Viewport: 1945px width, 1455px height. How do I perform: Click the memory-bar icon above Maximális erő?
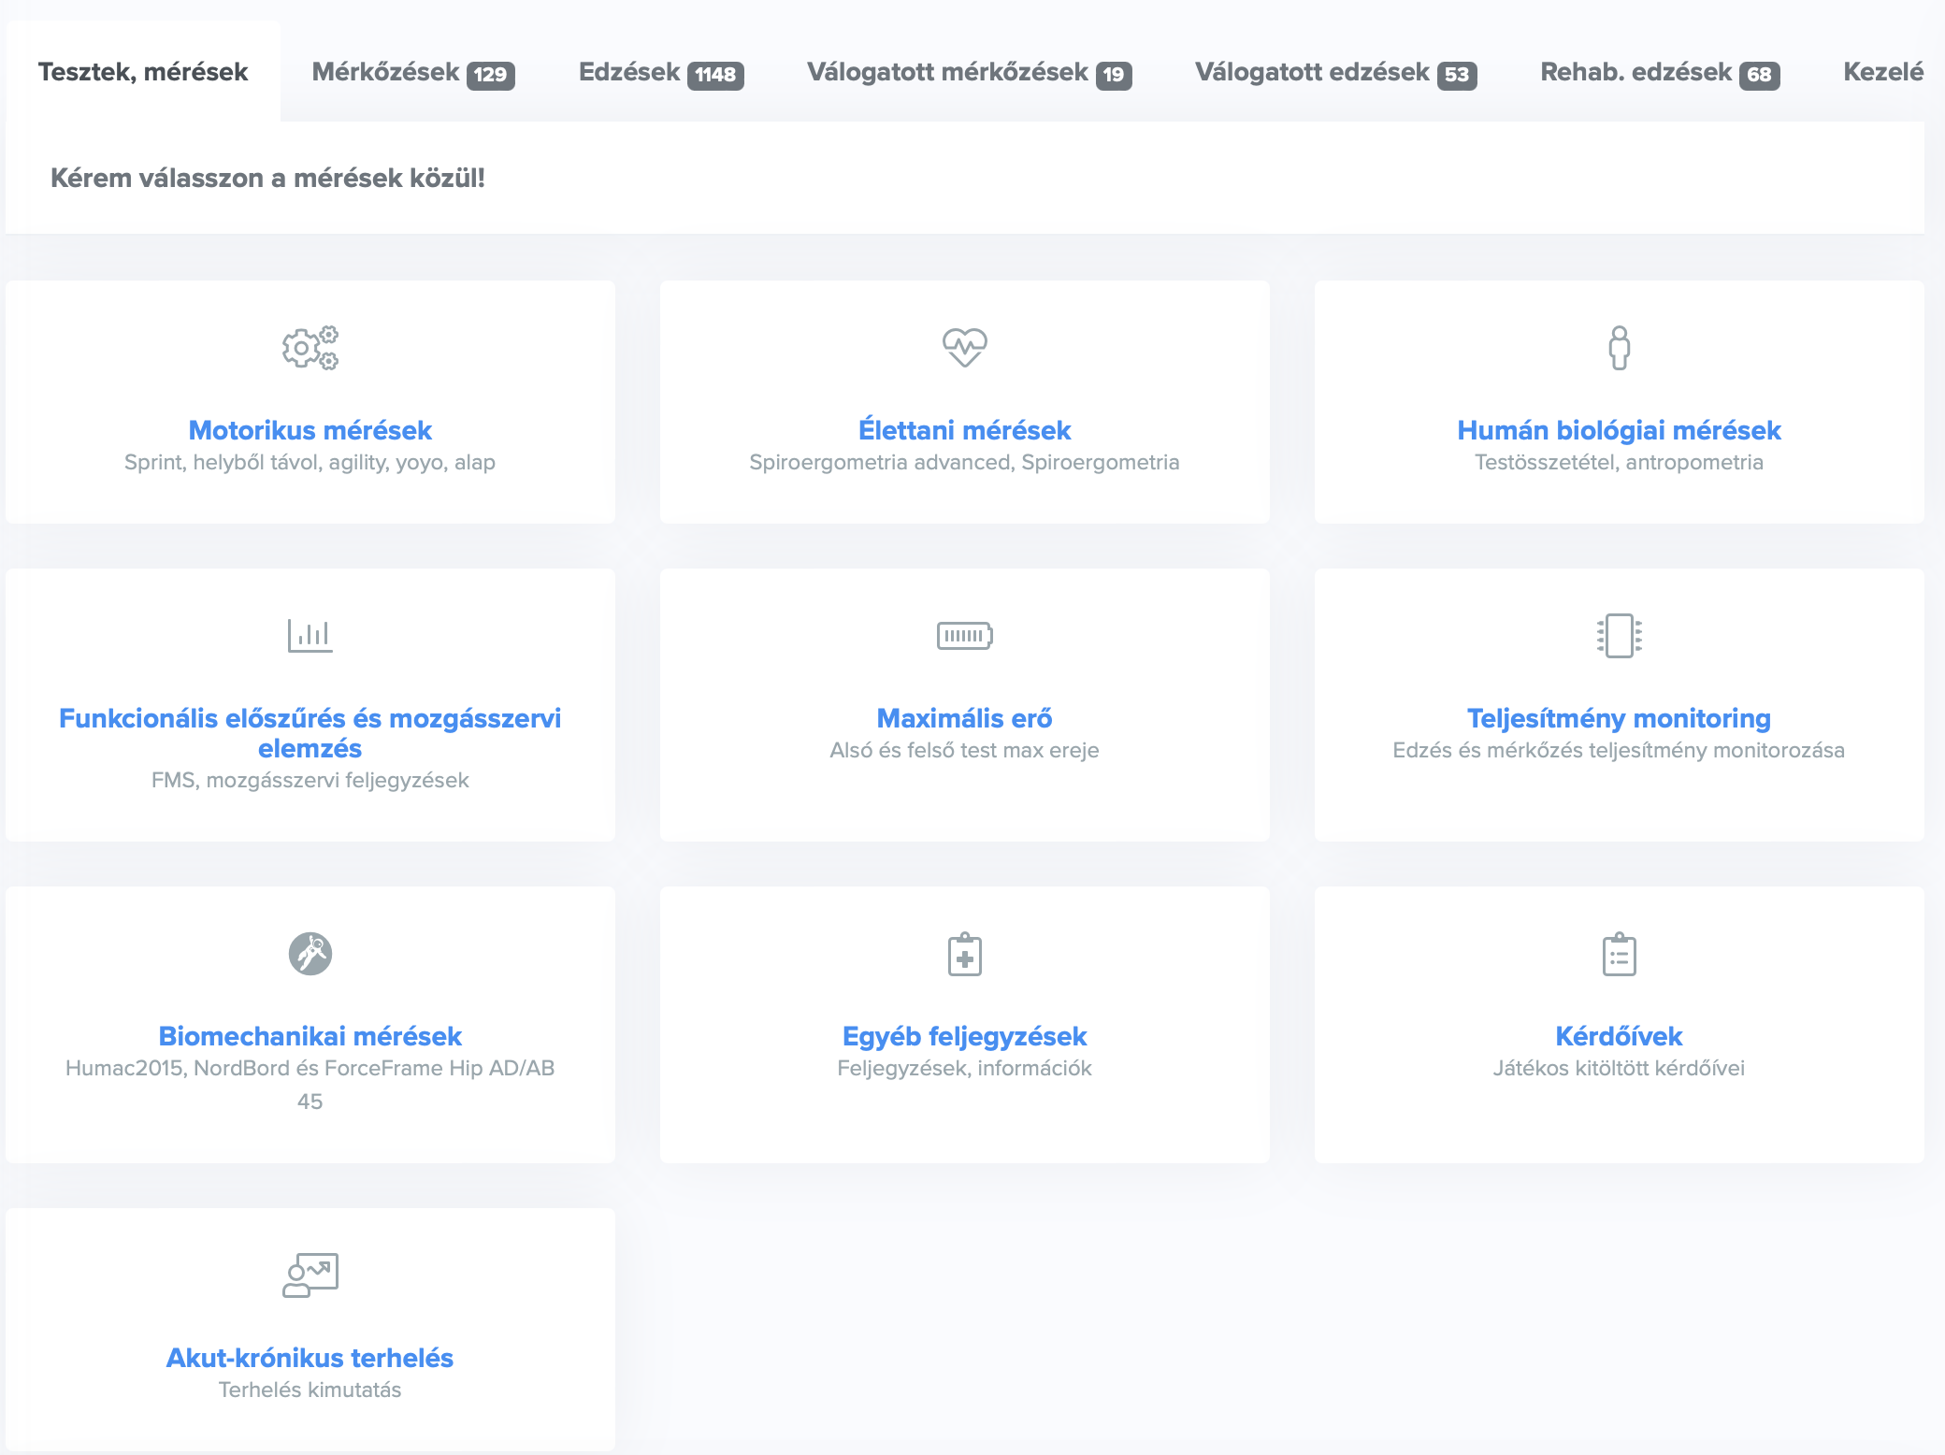point(964,636)
